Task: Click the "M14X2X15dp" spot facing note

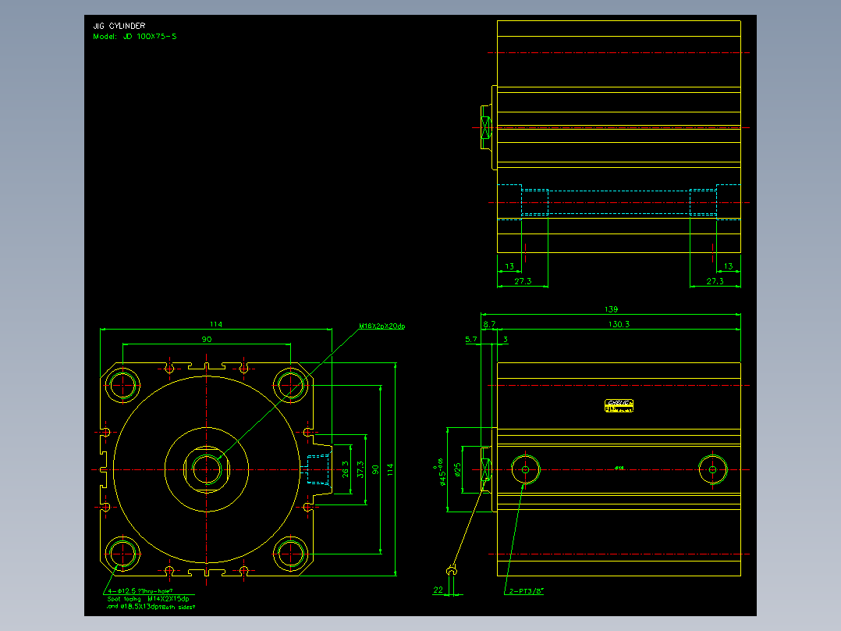Action: pos(169,599)
